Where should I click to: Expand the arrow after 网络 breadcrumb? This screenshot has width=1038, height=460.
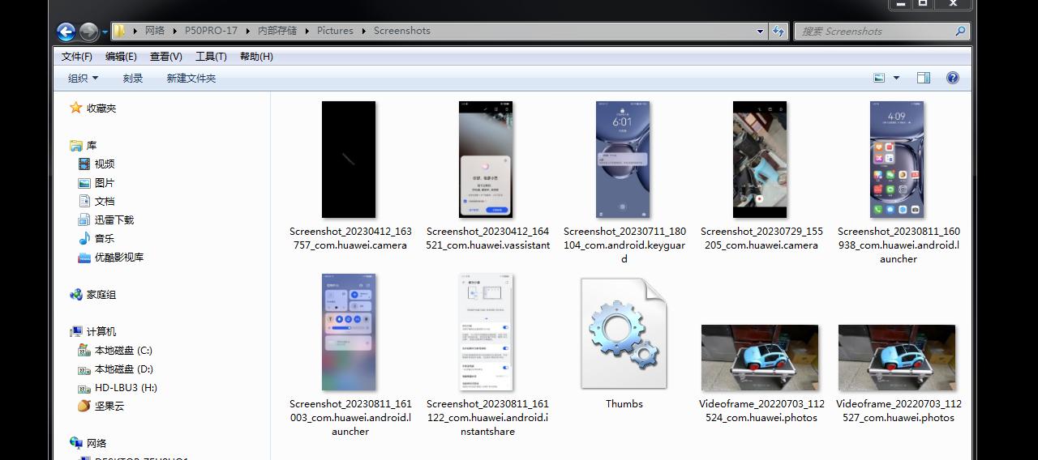tap(174, 31)
